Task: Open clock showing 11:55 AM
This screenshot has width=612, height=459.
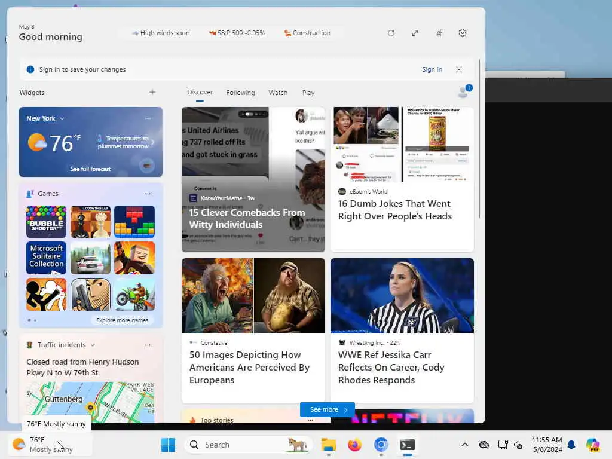Action: click(x=547, y=445)
